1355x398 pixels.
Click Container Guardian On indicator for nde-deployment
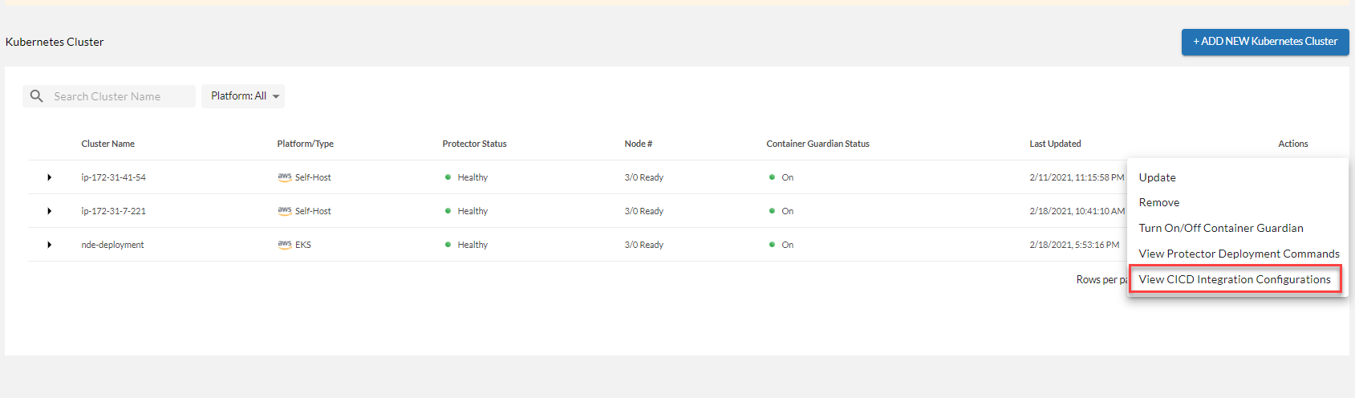[772, 245]
